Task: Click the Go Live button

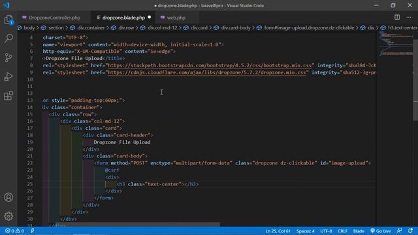Action: click(x=381, y=230)
